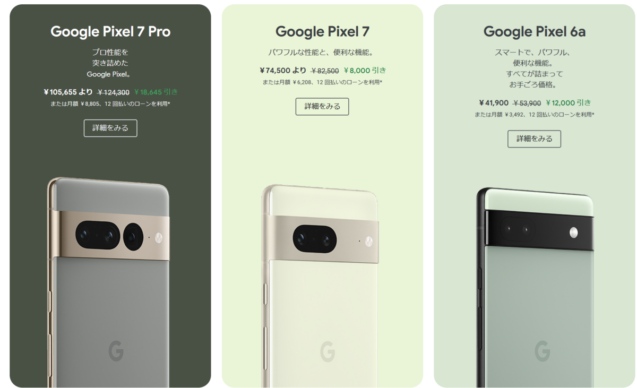637x388 pixels.
Task: Click the G logo on Pixel 7 Pro
Action: 116,351
